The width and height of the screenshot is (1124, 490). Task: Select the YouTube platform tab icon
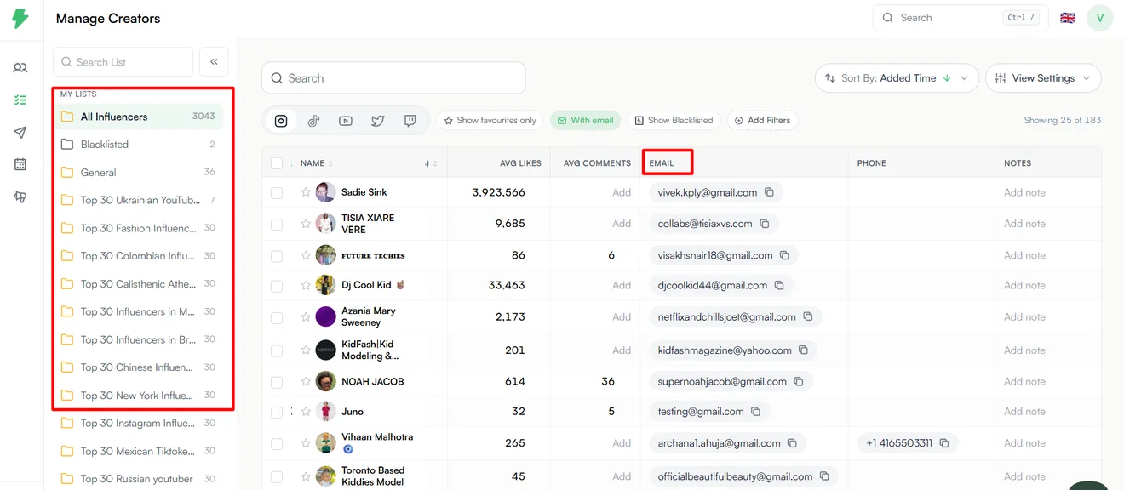[x=346, y=121]
